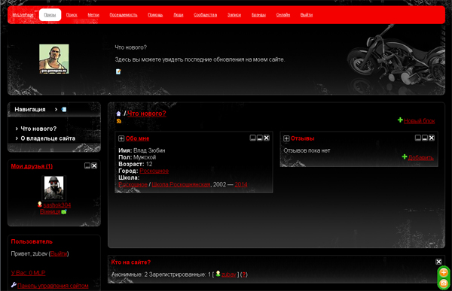452x291 pixels.
Task: Click the edit note icon under site description
Action: (118, 71)
